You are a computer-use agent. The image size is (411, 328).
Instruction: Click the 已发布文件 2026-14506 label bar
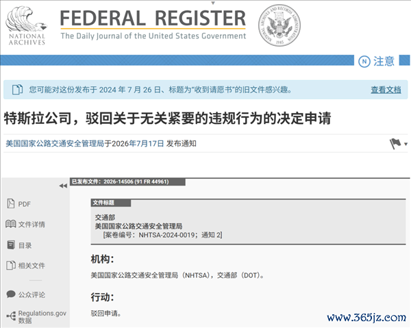pyautogui.click(x=127, y=182)
